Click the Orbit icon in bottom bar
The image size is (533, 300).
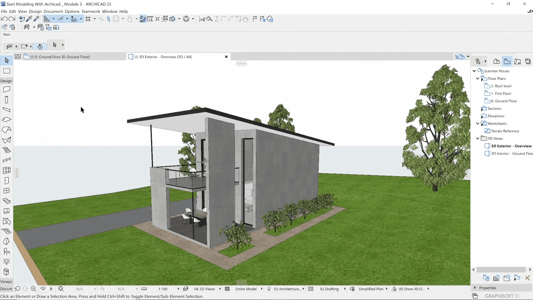tap(43, 289)
